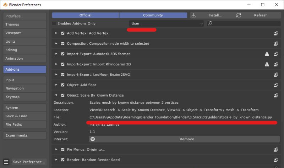This screenshot has height=168, width=284.
Task: Disable the Scale By Known Distance add-on
Action: pyautogui.click(x=63, y=95)
